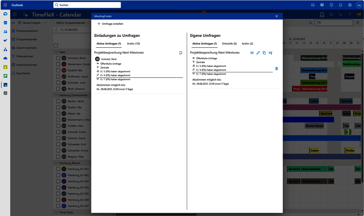Open Calendar in the Outlook sidebar
This screenshot has width=364, height=216.
click(5, 23)
